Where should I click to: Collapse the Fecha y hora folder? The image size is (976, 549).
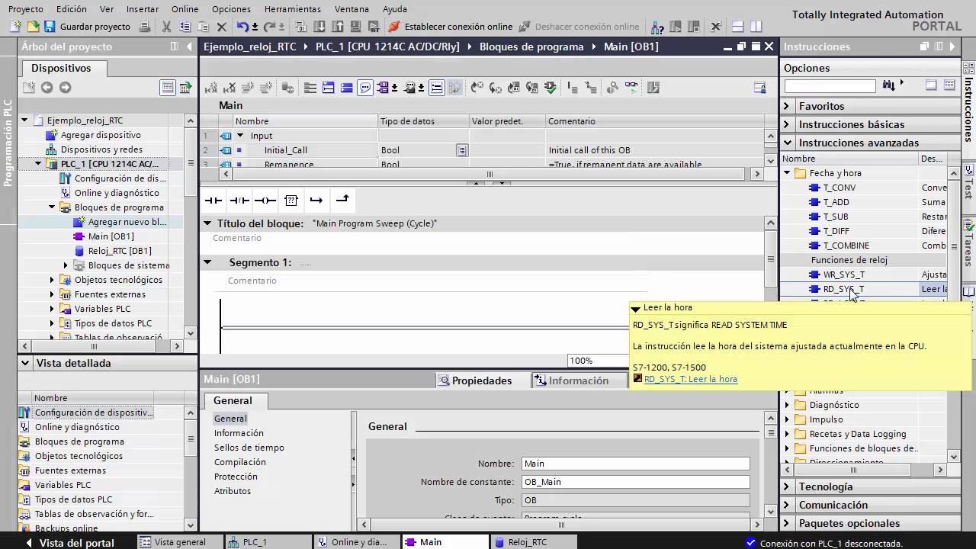coord(788,173)
